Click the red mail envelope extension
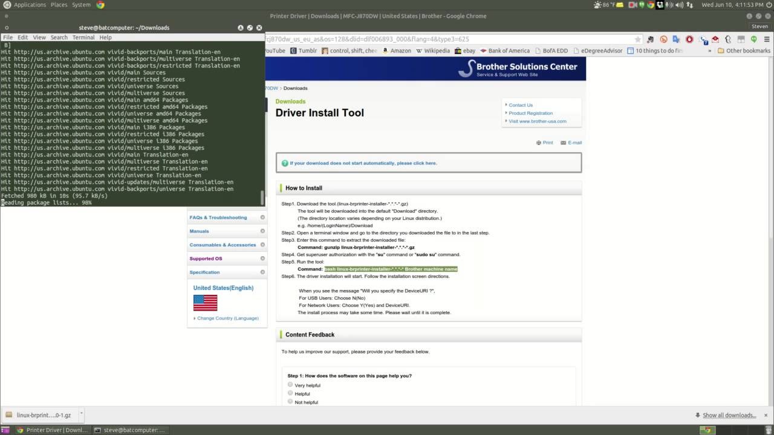 (x=715, y=39)
